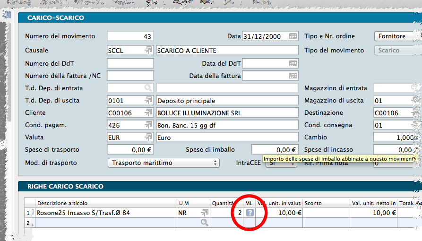The width and height of the screenshot is (422, 241).
Task: Open calendar for Data della fattura
Action: (293, 76)
